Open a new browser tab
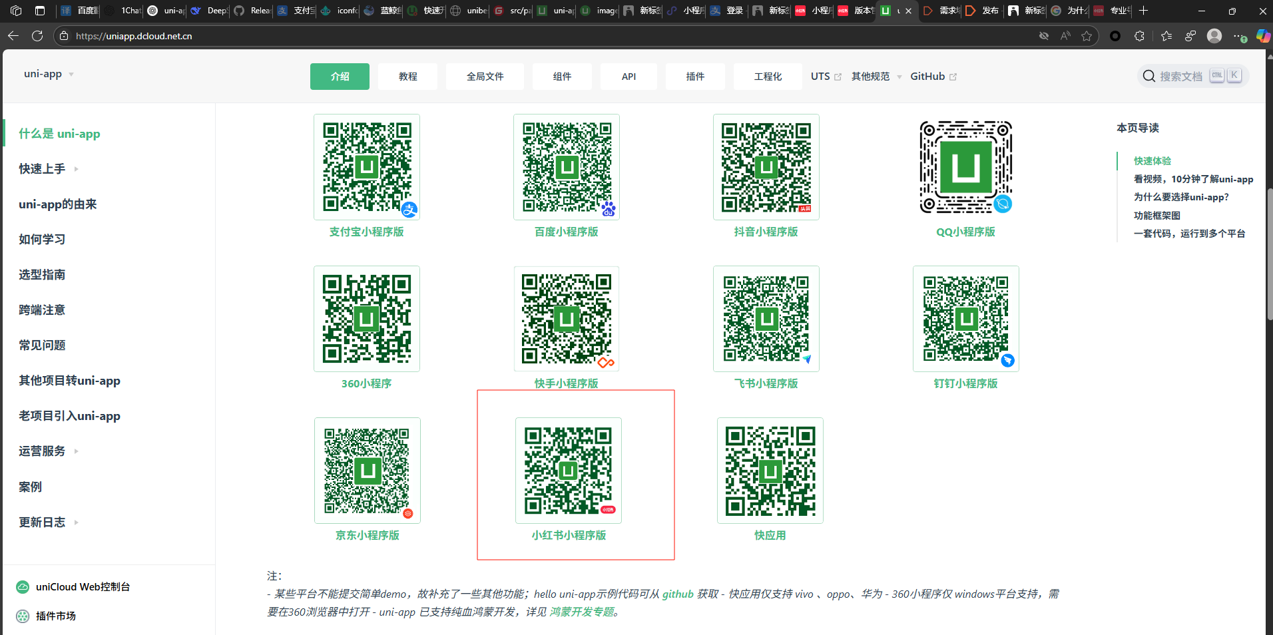Image resolution: width=1273 pixels, height=635 pixels. 1143,11
